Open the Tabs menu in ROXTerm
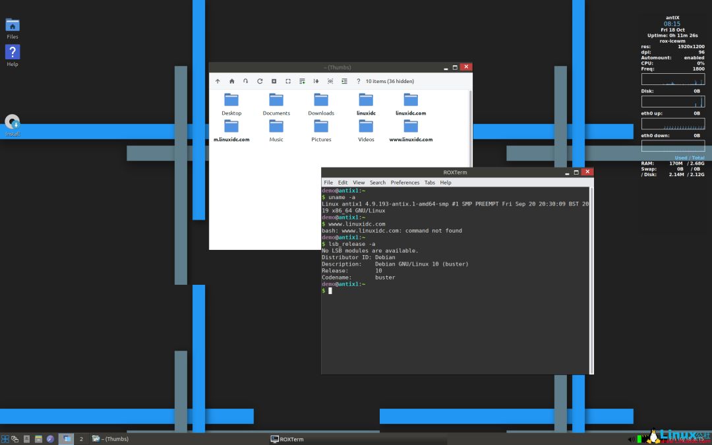This screenshot has width=712, height=445. click(x=430, y=183)
